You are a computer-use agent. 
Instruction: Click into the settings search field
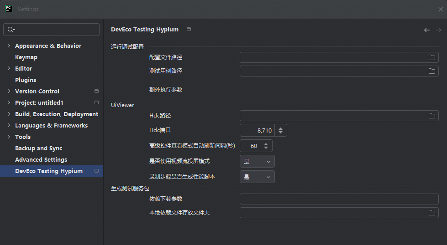tap(51, 30)
